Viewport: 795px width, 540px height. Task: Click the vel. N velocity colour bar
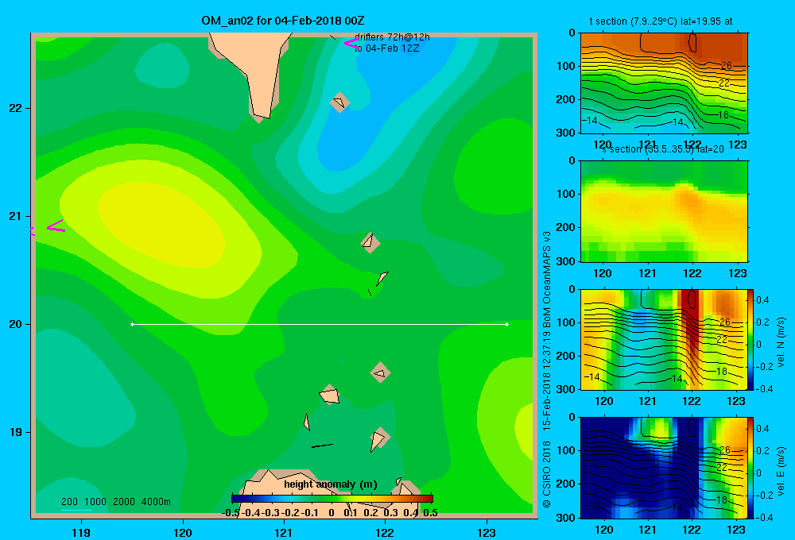click(750, 339)
